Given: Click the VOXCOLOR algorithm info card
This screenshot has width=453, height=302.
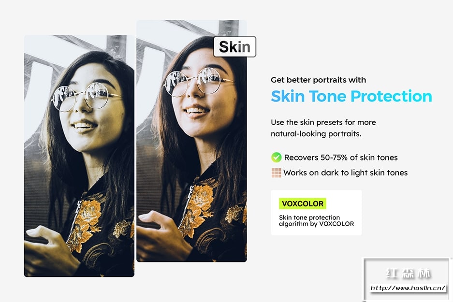Looking at the screenshot, I should pyautogui.click(x=316, y=213).
